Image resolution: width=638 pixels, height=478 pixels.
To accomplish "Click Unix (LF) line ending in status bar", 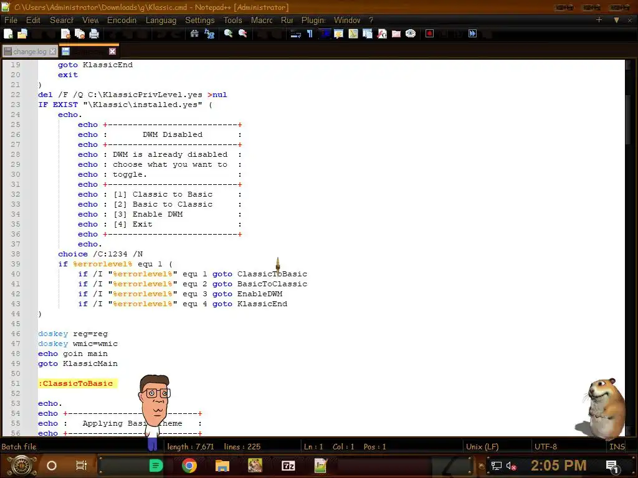I will [482, 447].
